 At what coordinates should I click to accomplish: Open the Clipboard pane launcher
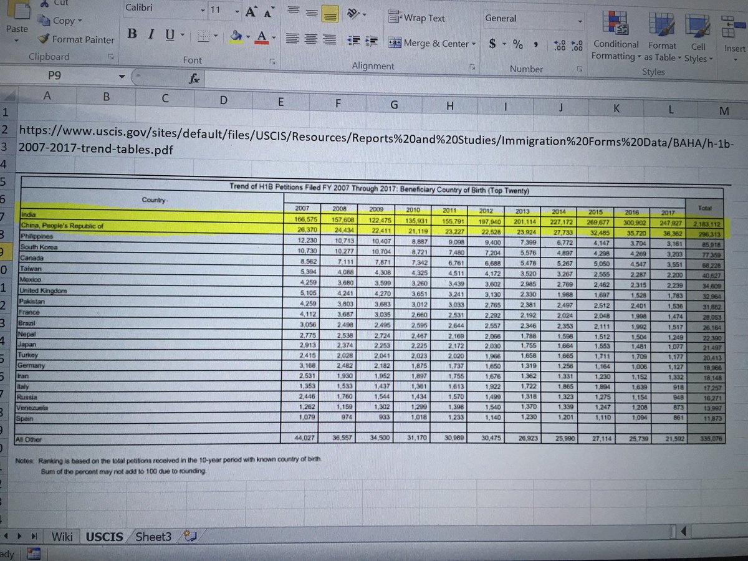111,58
